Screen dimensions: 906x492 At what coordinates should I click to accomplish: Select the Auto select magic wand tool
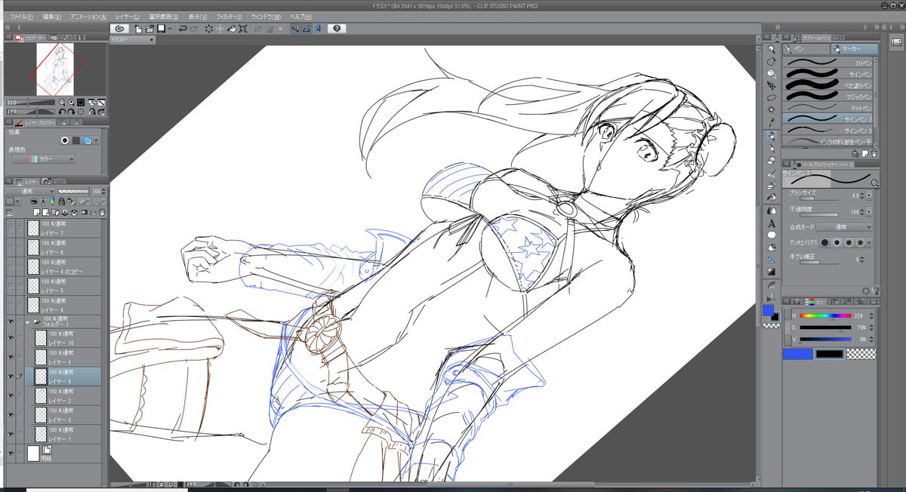click(771, 110)
